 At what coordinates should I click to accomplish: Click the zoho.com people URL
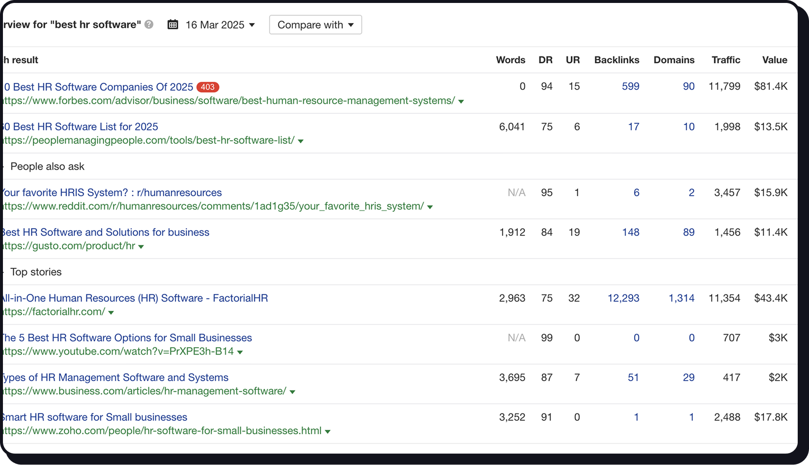pyautogui.click(x=162, y=431)
